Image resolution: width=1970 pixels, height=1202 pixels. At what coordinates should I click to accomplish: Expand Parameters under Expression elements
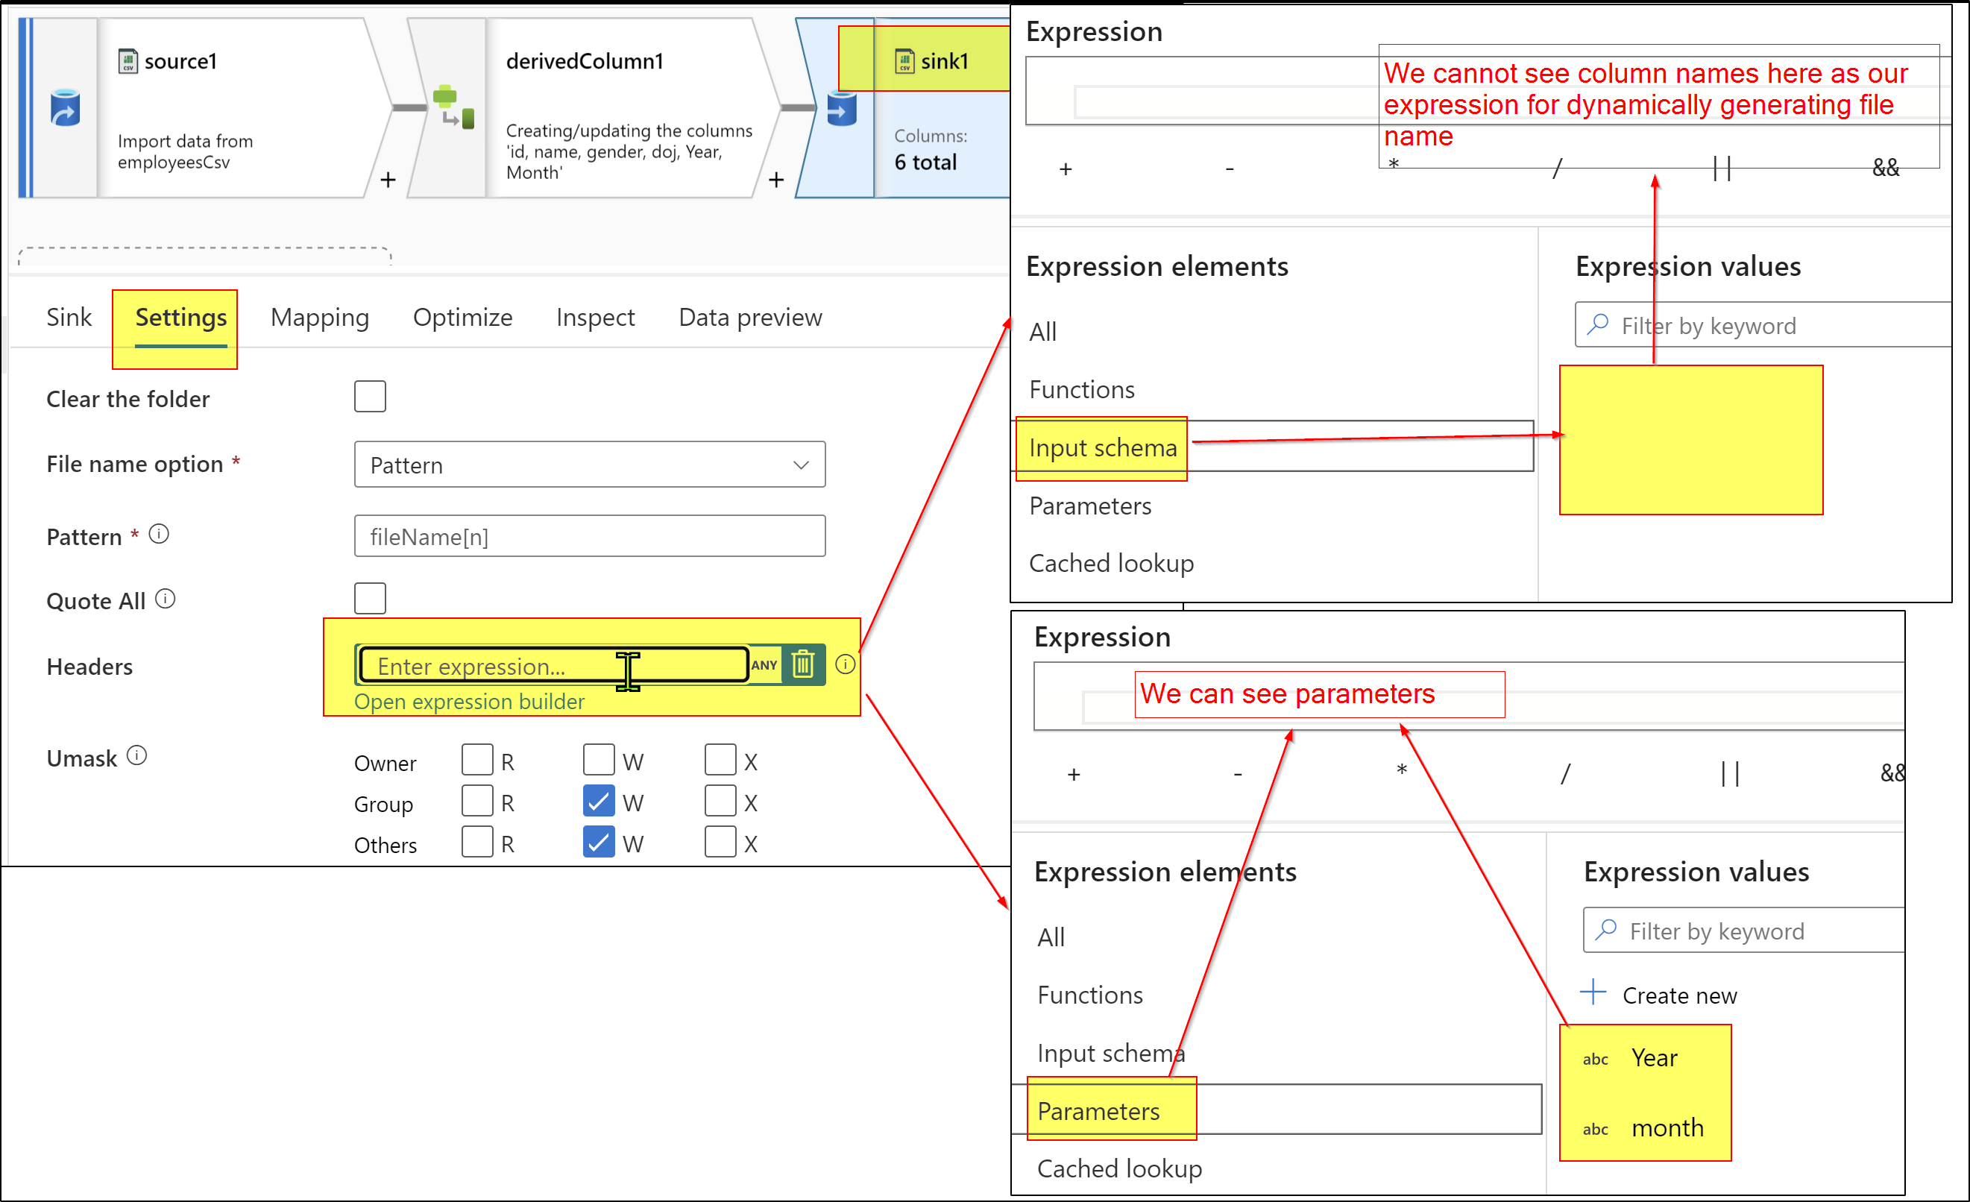point(1098,1111)
